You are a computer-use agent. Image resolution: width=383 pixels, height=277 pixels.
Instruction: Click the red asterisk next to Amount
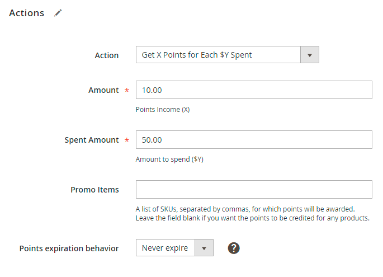pos(126,91)
